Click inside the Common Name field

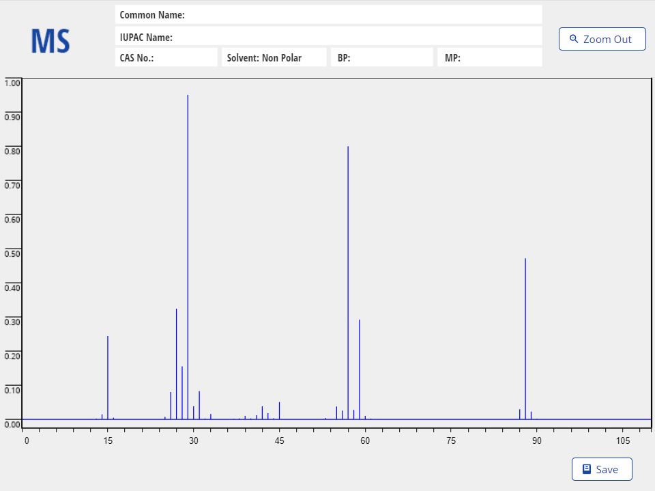click(x=327, y=14)
